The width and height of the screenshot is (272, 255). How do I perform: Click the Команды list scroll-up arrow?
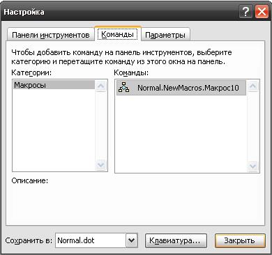coord(252,86)
